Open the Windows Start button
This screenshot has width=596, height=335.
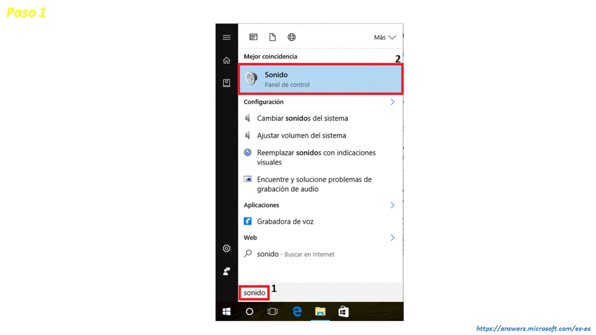226,312
